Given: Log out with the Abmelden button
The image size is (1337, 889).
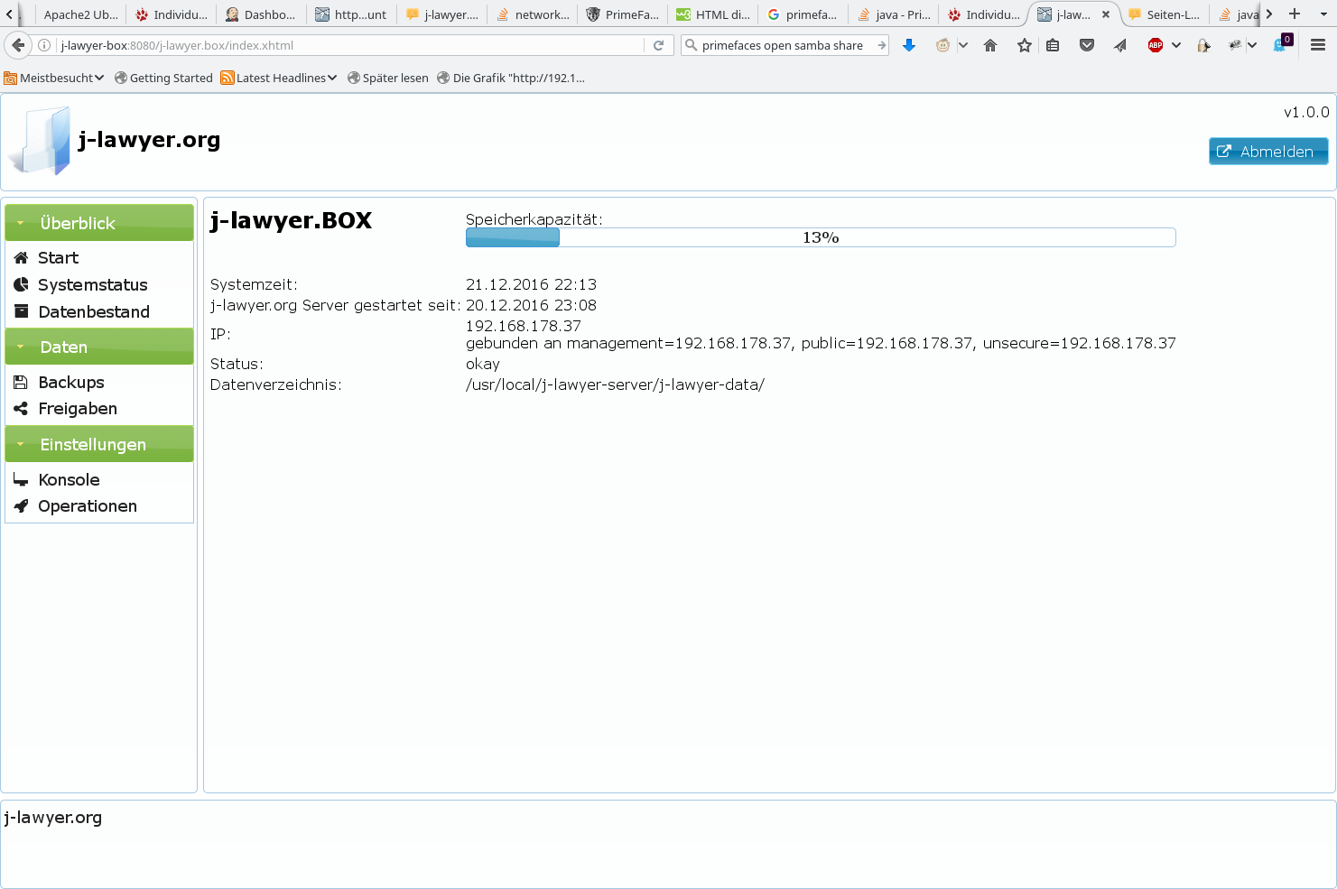Looking at the screenshot, I should click(x=1268, y=152).
